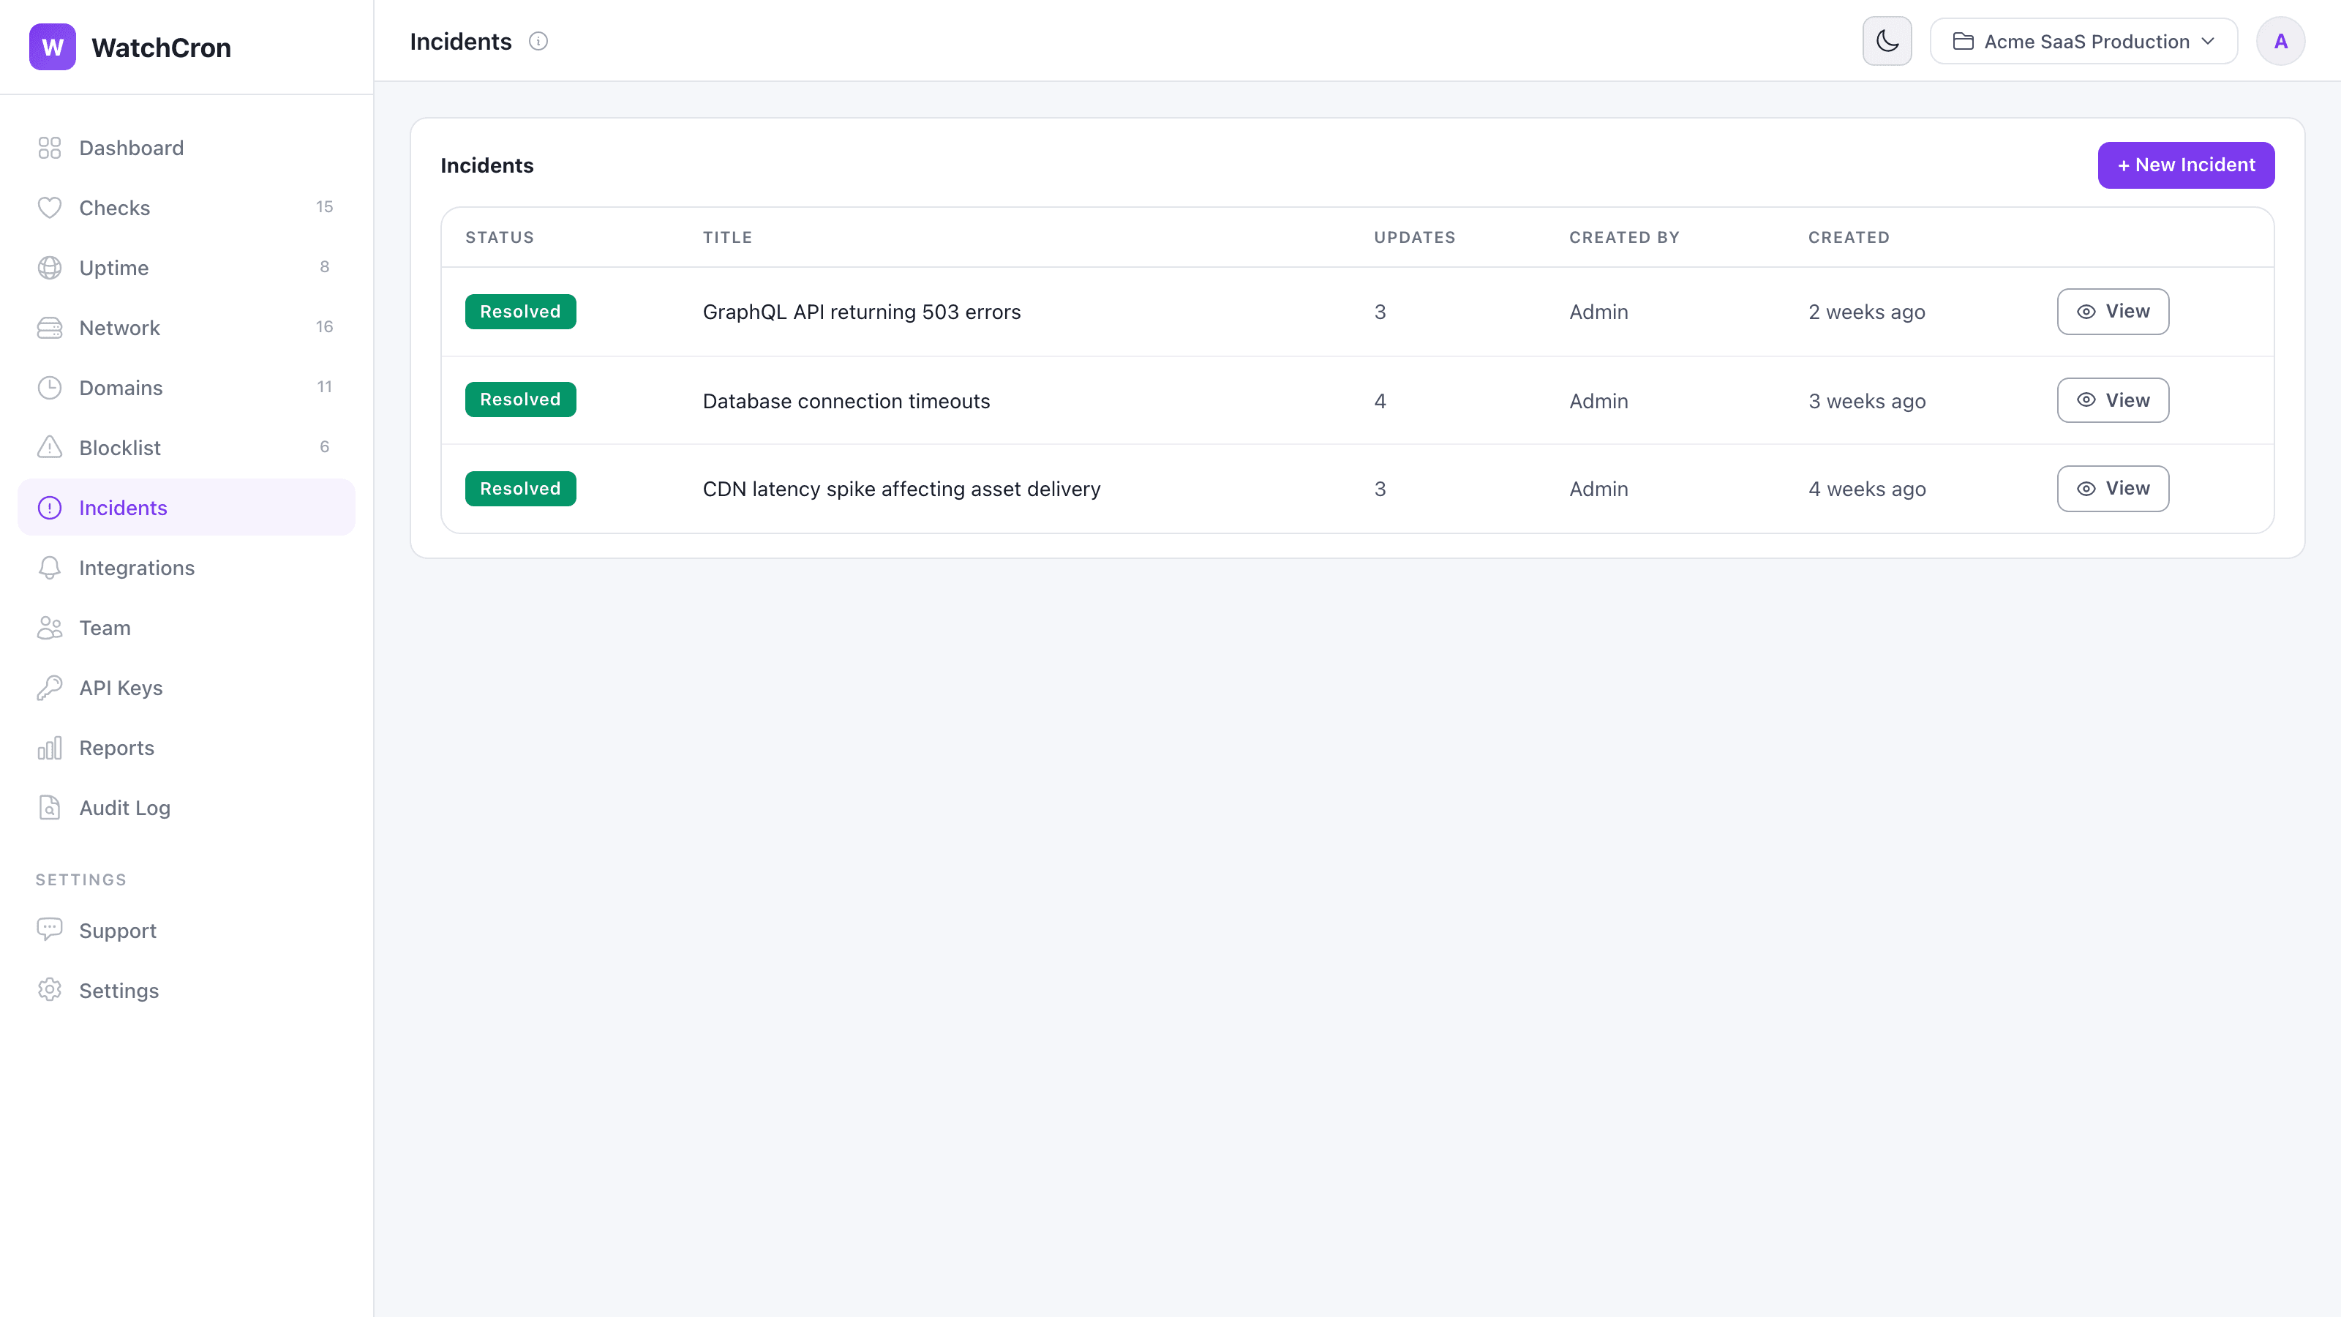The height and width of the screenshot is (1317, 2341).
Task: Click Resolved badge on Database timeouts row
Action: point(521,400)
